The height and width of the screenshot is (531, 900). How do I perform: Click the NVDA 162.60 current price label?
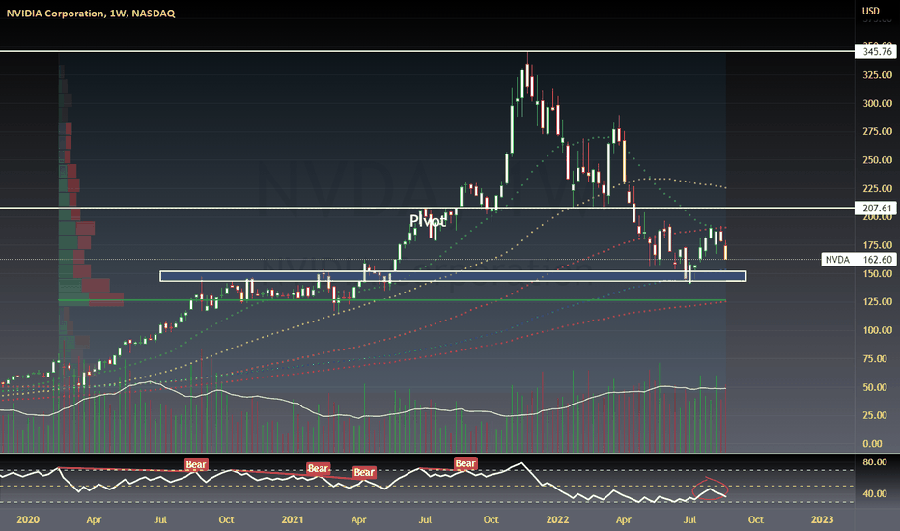pyautogui.click(x=858, y=260)
